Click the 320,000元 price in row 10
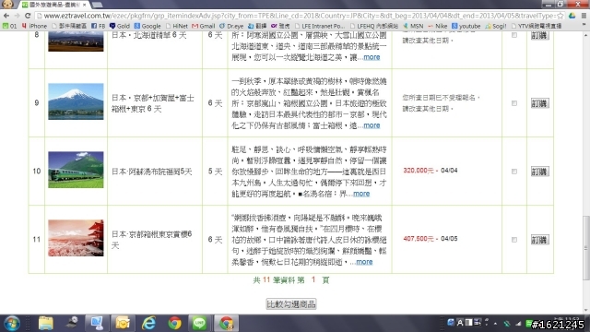Viewport: 590px width, 332px height. coord(419,171)
